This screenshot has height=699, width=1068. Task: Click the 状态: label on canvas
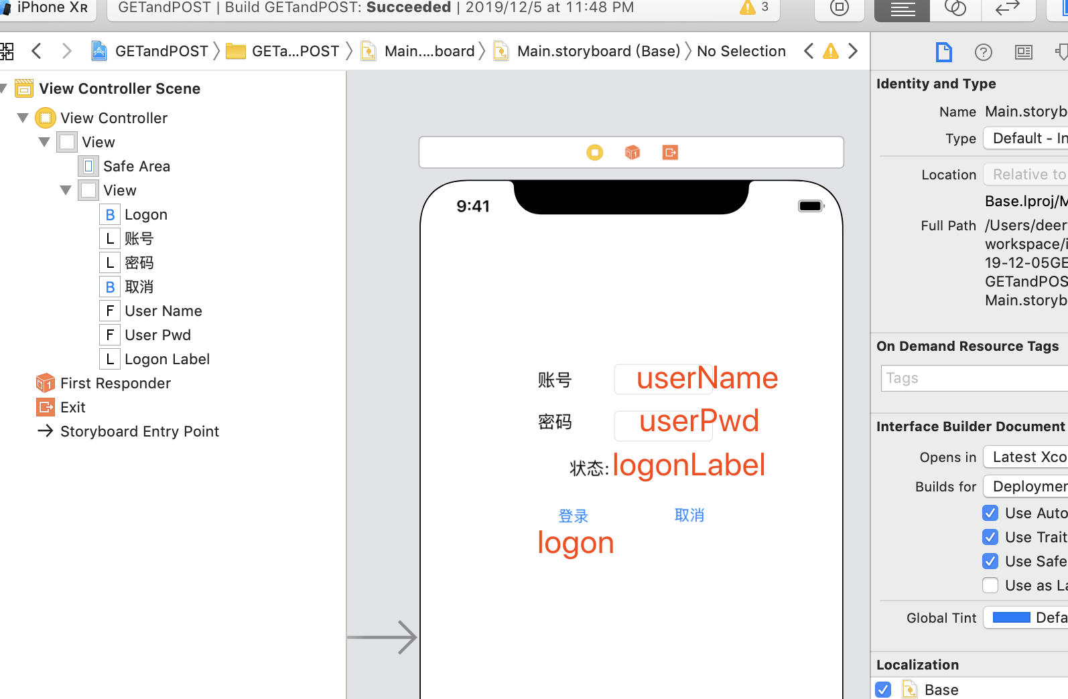[589, 468]
